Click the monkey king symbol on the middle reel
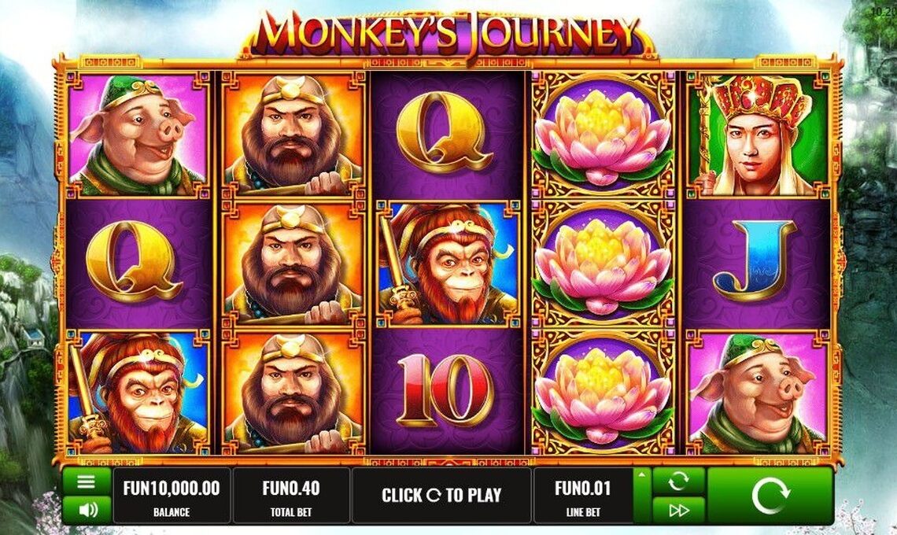 click(448, 264)
